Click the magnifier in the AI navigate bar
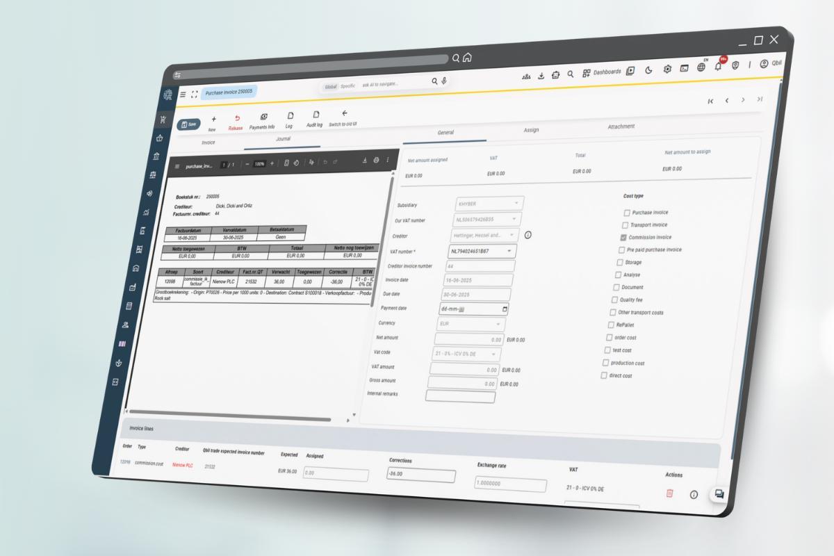The width and height of the screenshot is (834, 556). 435,81
